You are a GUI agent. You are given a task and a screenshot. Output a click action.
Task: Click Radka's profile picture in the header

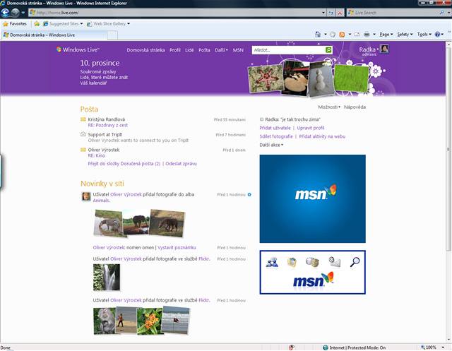[x=384, y=49]
